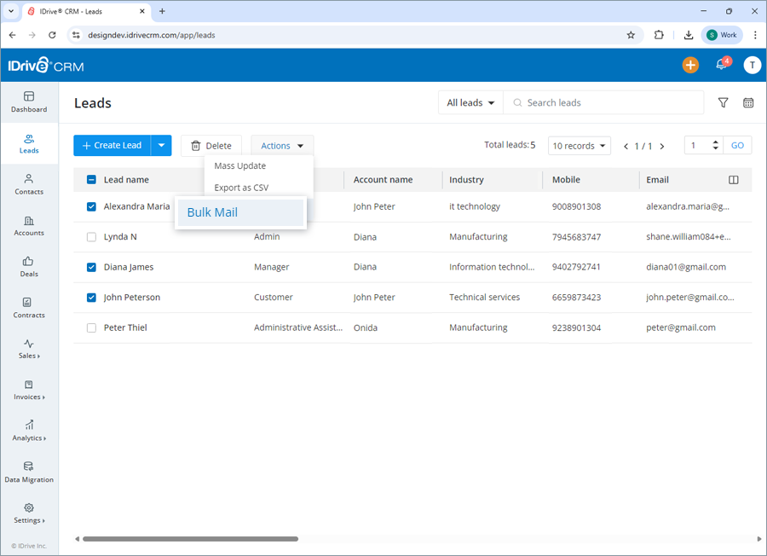The image size is (767, 556).
Task: Select the Contacts icon in the sidebar
Action: pos(28,184)
